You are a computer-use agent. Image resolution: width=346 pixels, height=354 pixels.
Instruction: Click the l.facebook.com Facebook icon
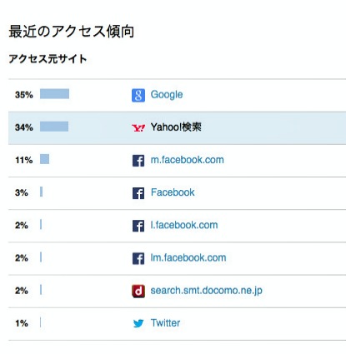click(138, 226)
